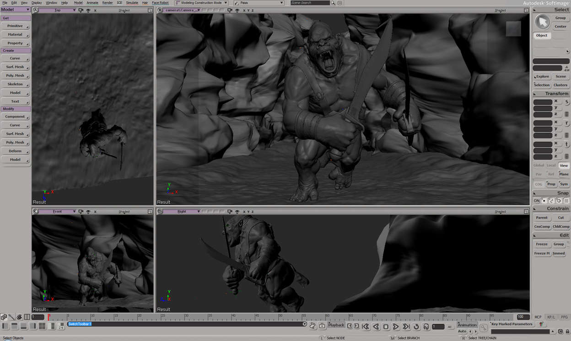Screen dimensions: 571x341
Task: Collapse the Constrain panel section
Action: (535, 209)
